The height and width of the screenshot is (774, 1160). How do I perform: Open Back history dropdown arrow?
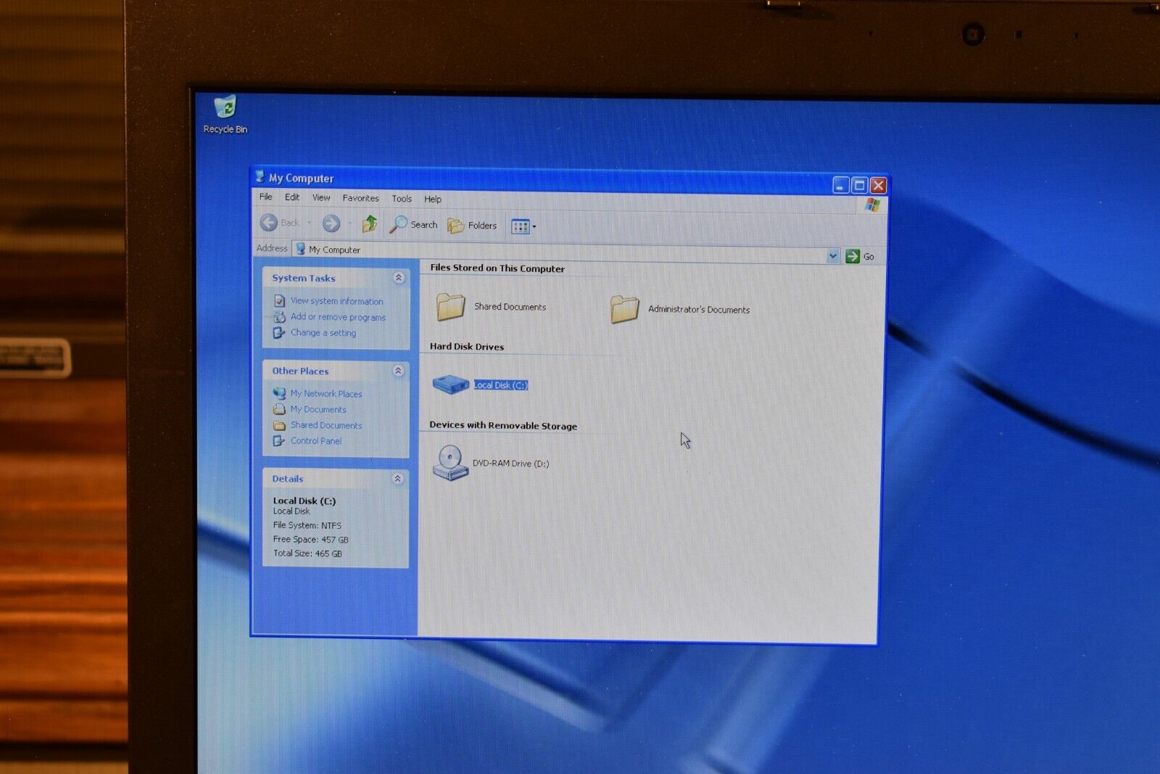pos(310,223)
